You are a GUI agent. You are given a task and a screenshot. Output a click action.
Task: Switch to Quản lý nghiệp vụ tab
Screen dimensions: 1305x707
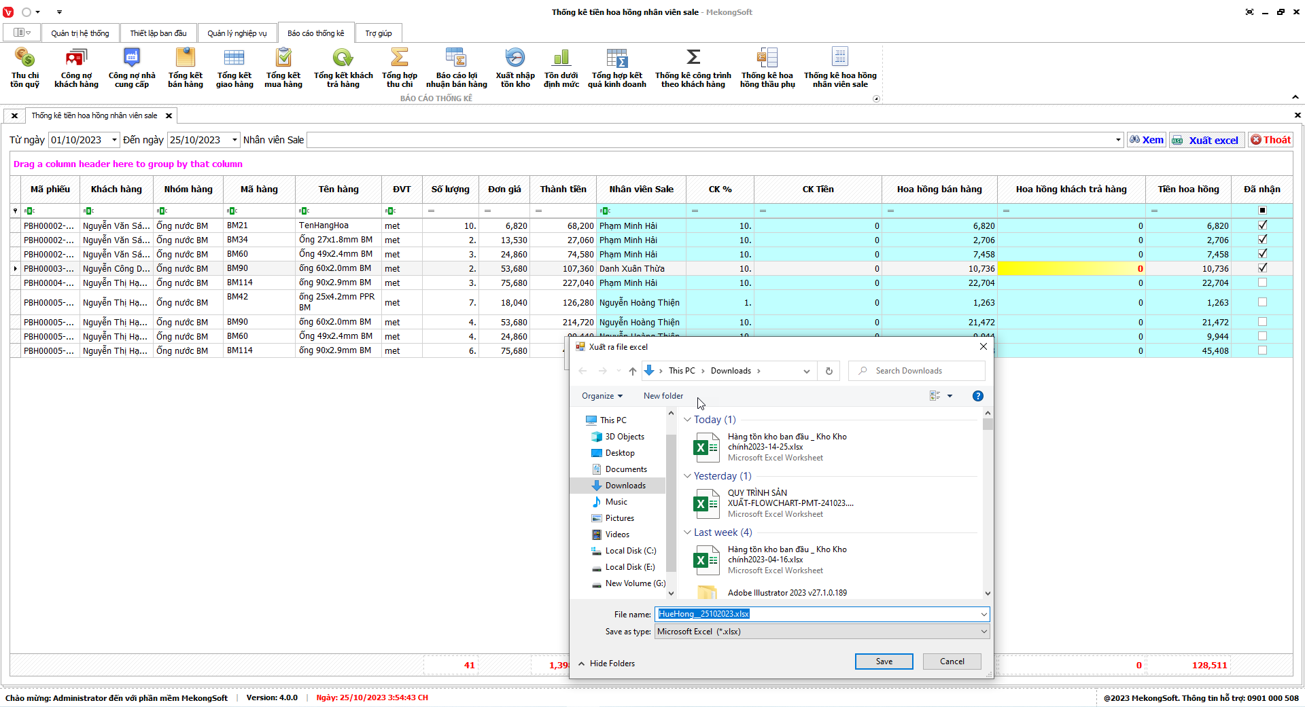[237, 33]
